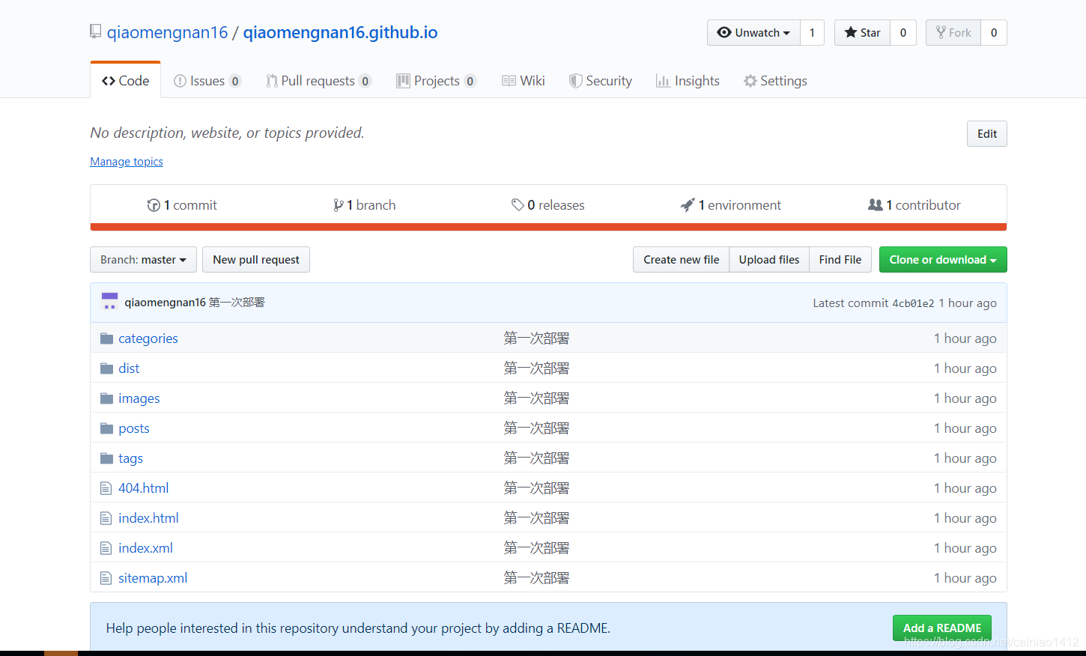Click the file icon for sitemap.xml
The height and width of the screenshot is (656, 1086).
106,578
